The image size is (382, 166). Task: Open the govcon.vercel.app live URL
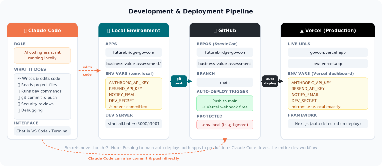coord(328,52)
